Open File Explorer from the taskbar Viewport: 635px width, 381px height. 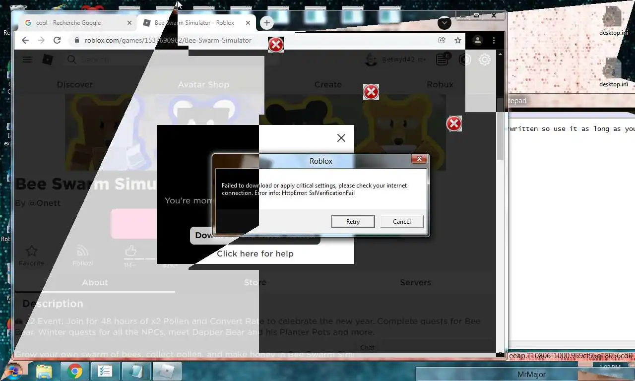44,371
